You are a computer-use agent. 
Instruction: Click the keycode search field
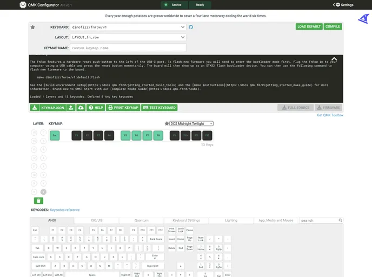pos(321,220)
